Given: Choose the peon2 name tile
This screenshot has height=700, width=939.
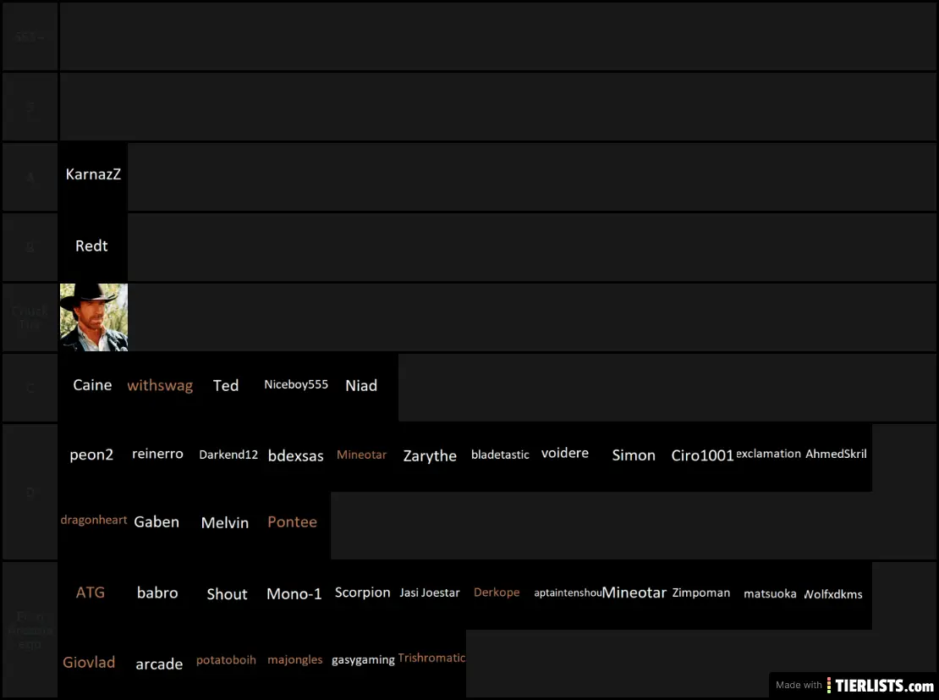Looking at the screenshot, I should [91, 455].
